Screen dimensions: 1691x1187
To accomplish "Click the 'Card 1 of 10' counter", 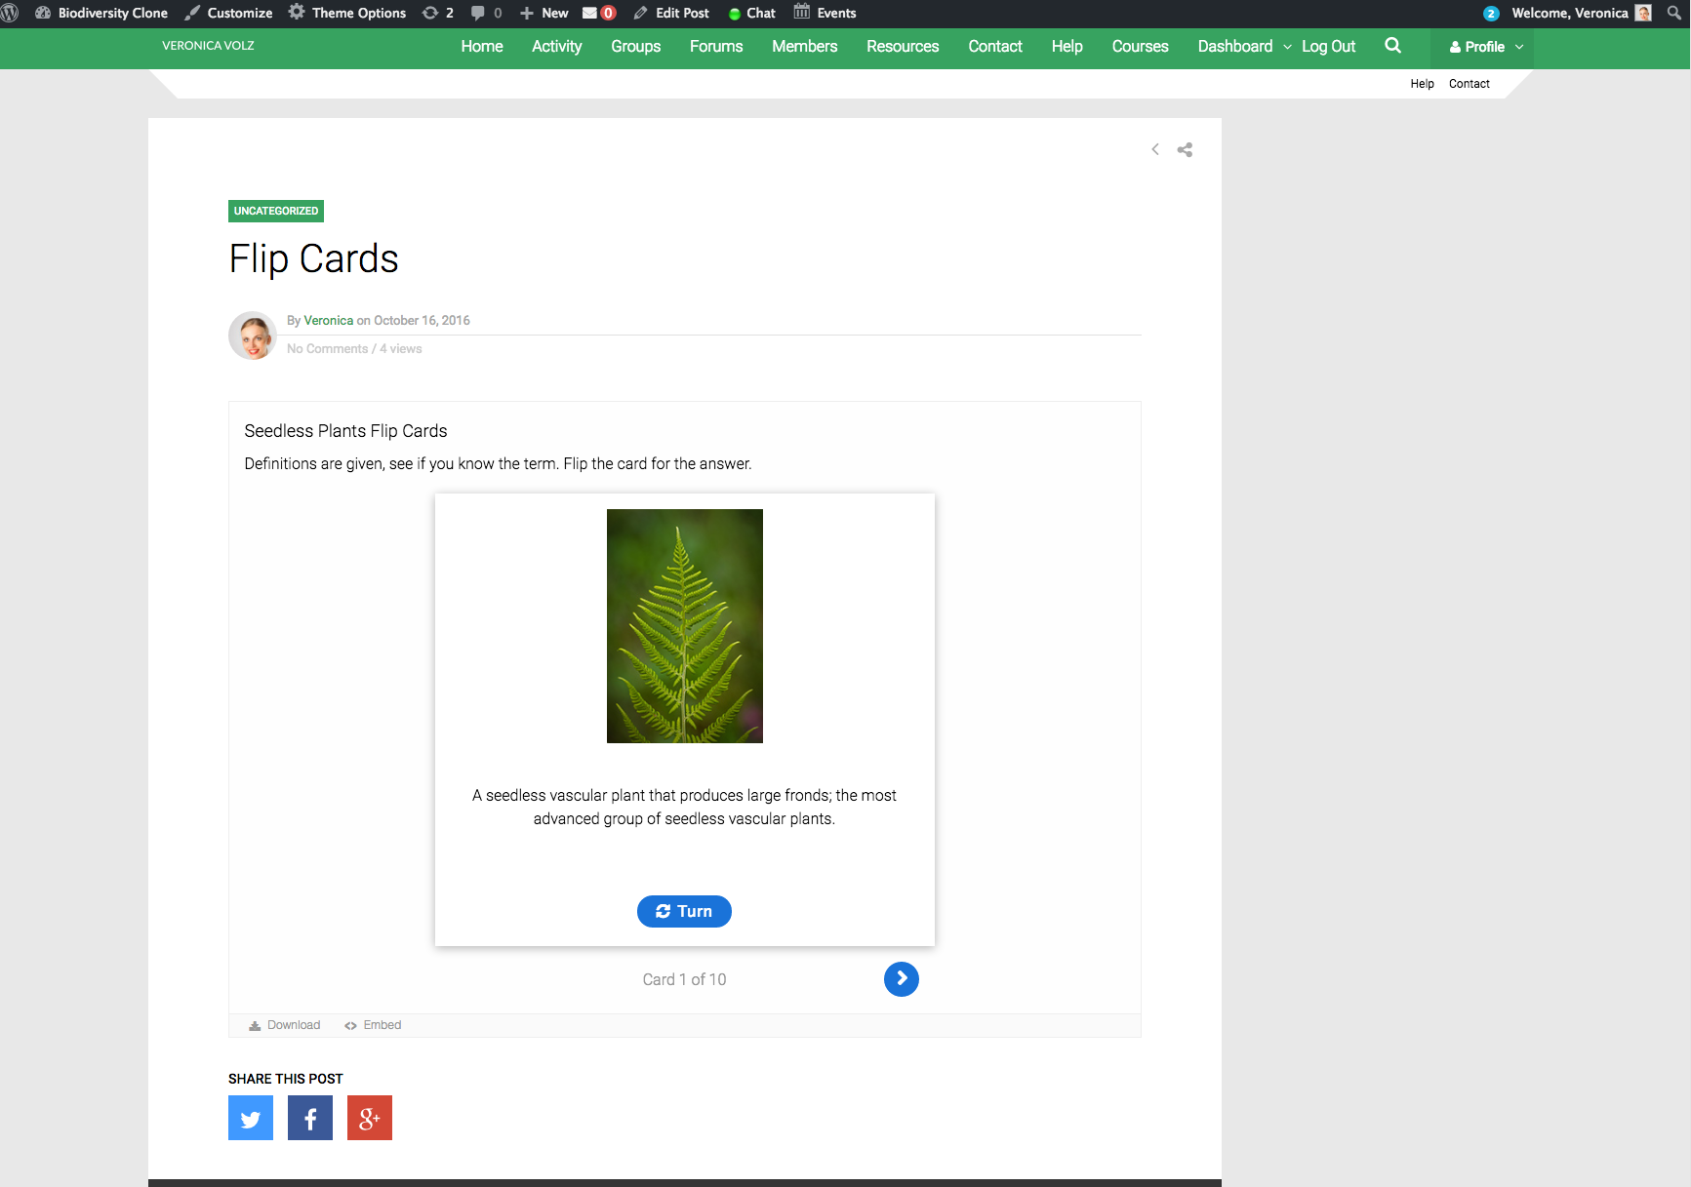I will pos(684,979).
